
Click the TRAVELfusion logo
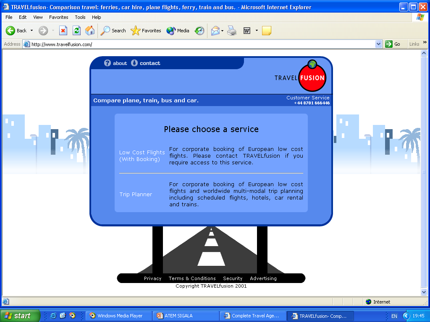point(300,76)
